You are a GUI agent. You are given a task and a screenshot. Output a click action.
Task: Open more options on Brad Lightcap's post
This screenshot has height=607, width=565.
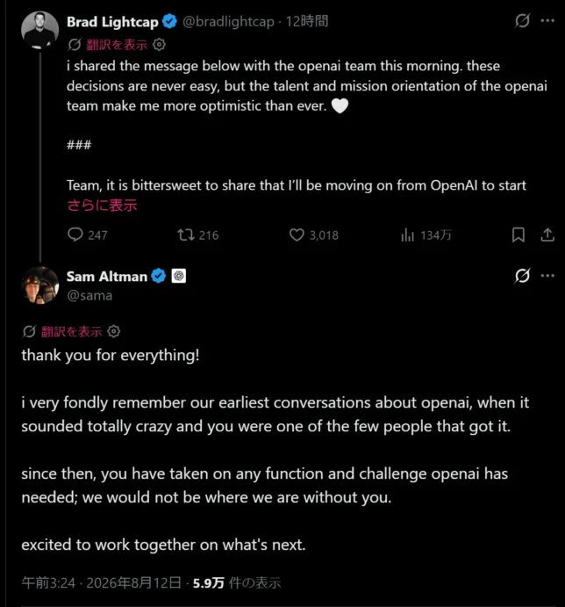click(x=547, y=20)
